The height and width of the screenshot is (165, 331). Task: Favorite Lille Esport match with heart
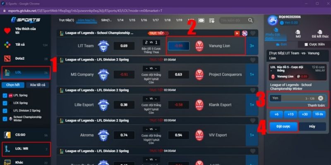click(x=253, y=90)
